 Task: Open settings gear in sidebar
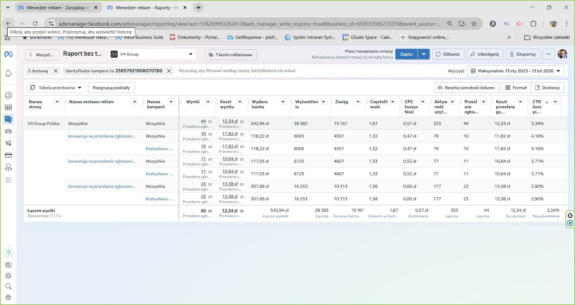(8, 276)
